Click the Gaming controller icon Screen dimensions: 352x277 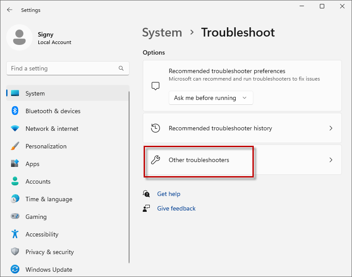[15, 216]
